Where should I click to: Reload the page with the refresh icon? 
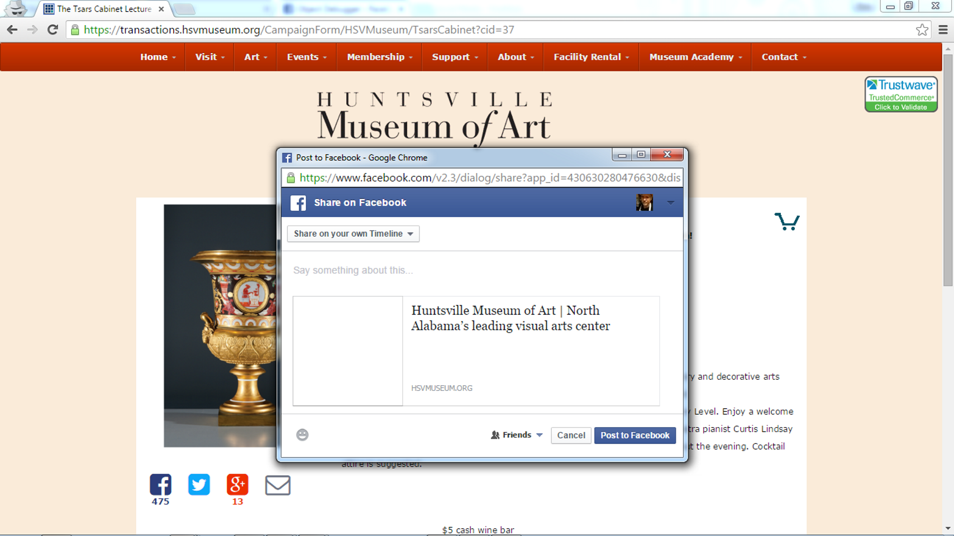click(53, 30)
